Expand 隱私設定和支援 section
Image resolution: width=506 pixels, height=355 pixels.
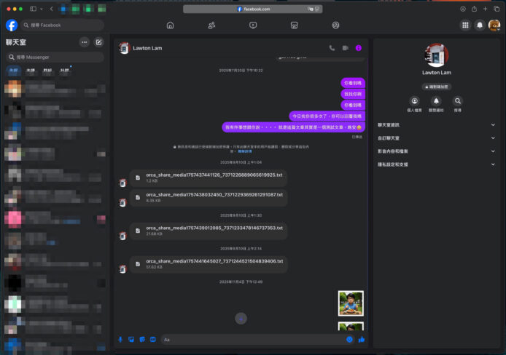point(436,164)
